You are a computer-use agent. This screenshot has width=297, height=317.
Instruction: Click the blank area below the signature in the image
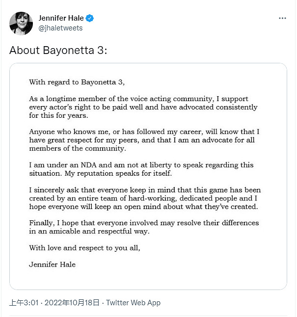pyautogui.click(x=147, y=278)
